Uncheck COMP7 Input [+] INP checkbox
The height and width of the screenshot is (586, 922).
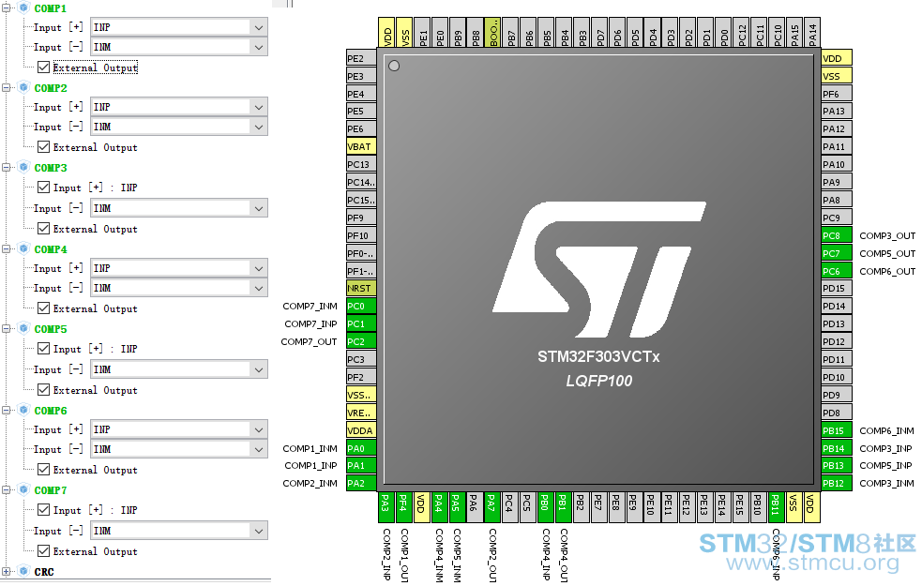click(x=43, y=510)
